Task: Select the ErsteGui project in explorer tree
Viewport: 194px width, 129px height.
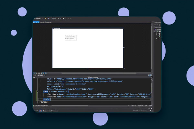Action: [159, 31]
